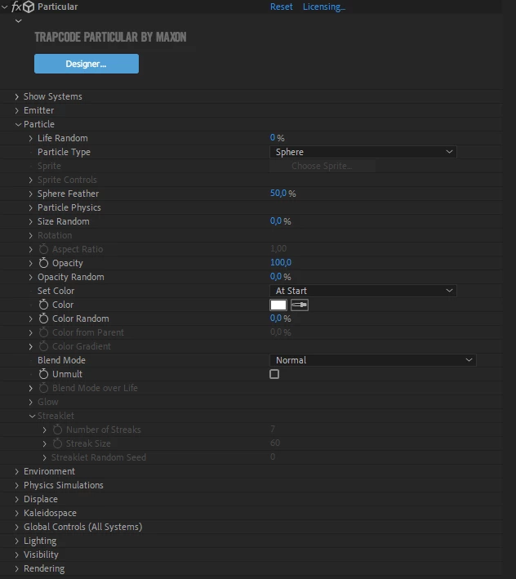Expand the Displace group

[17, 499]
